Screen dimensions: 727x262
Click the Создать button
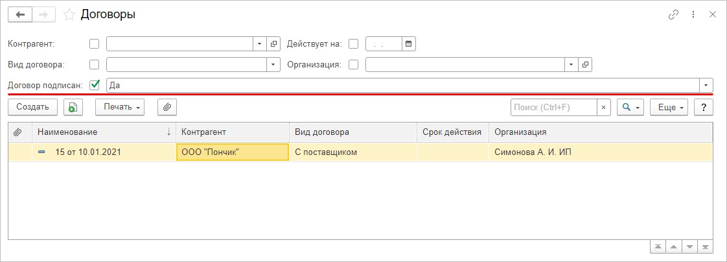tap(32, 107)
